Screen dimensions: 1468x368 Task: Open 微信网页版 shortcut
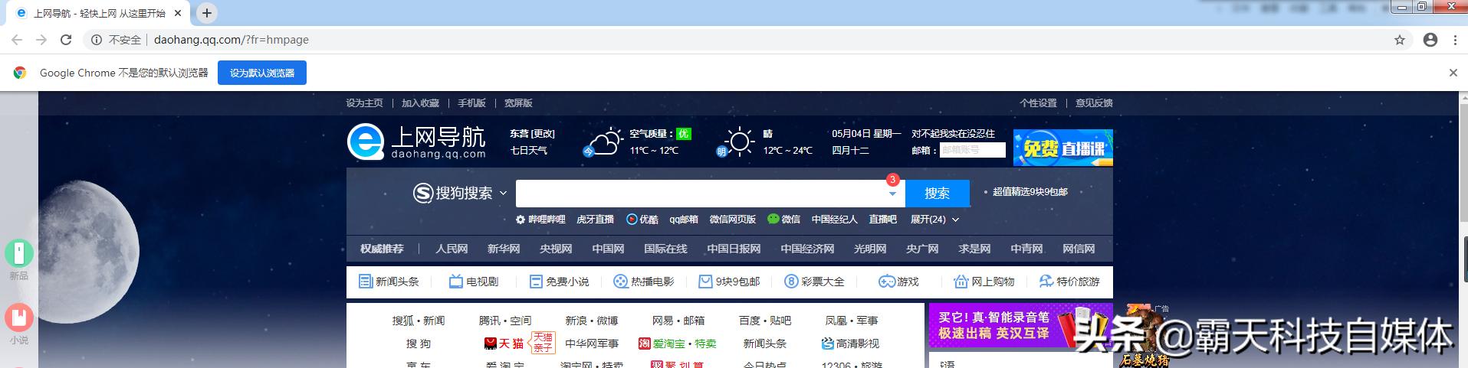point(732,220)
